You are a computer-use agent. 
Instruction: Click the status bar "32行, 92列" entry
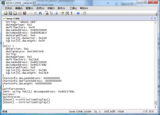tap(109, 112)
